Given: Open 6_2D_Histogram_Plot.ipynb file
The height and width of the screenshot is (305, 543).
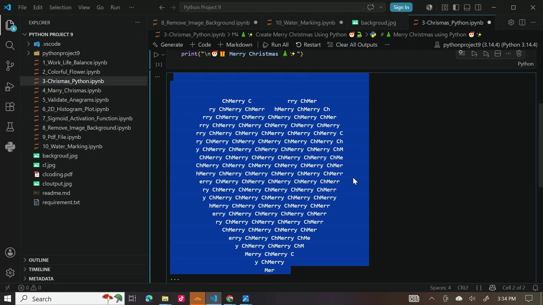Looking at the screenshot, I should click(76, 109).
